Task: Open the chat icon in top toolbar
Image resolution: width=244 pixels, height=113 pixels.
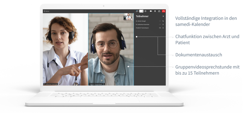Action: (137, 11)
